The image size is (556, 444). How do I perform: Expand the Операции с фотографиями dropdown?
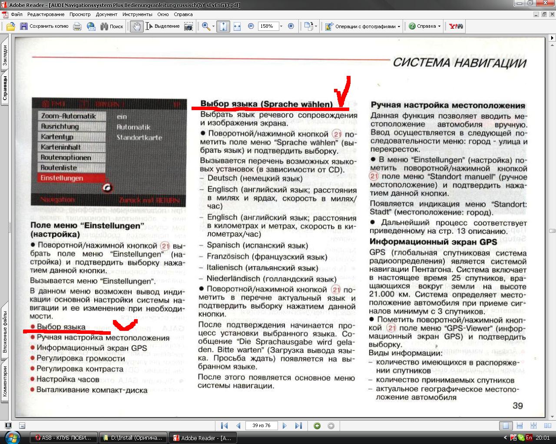coord(399,26)
